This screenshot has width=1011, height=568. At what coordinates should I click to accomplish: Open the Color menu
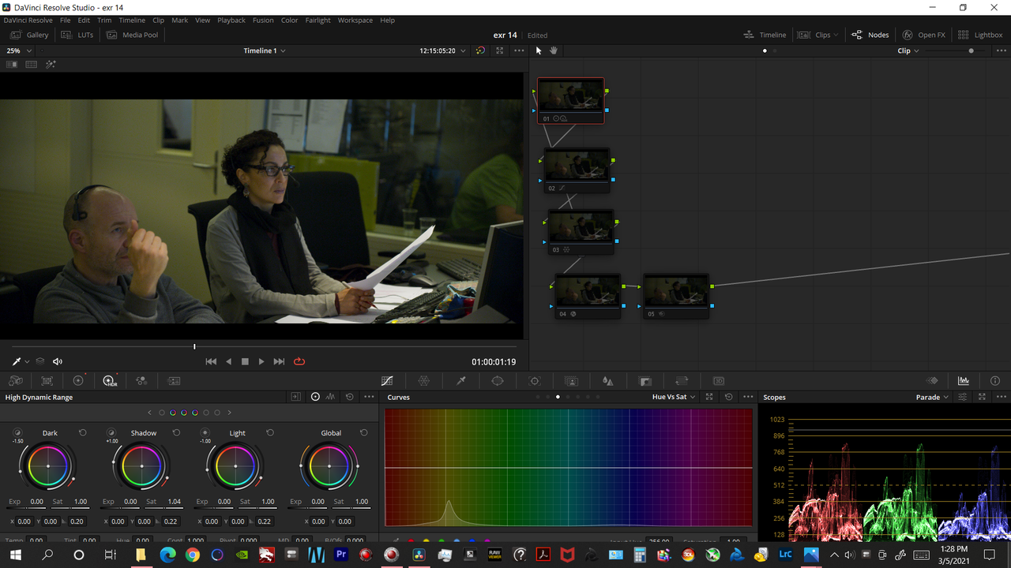290,20
